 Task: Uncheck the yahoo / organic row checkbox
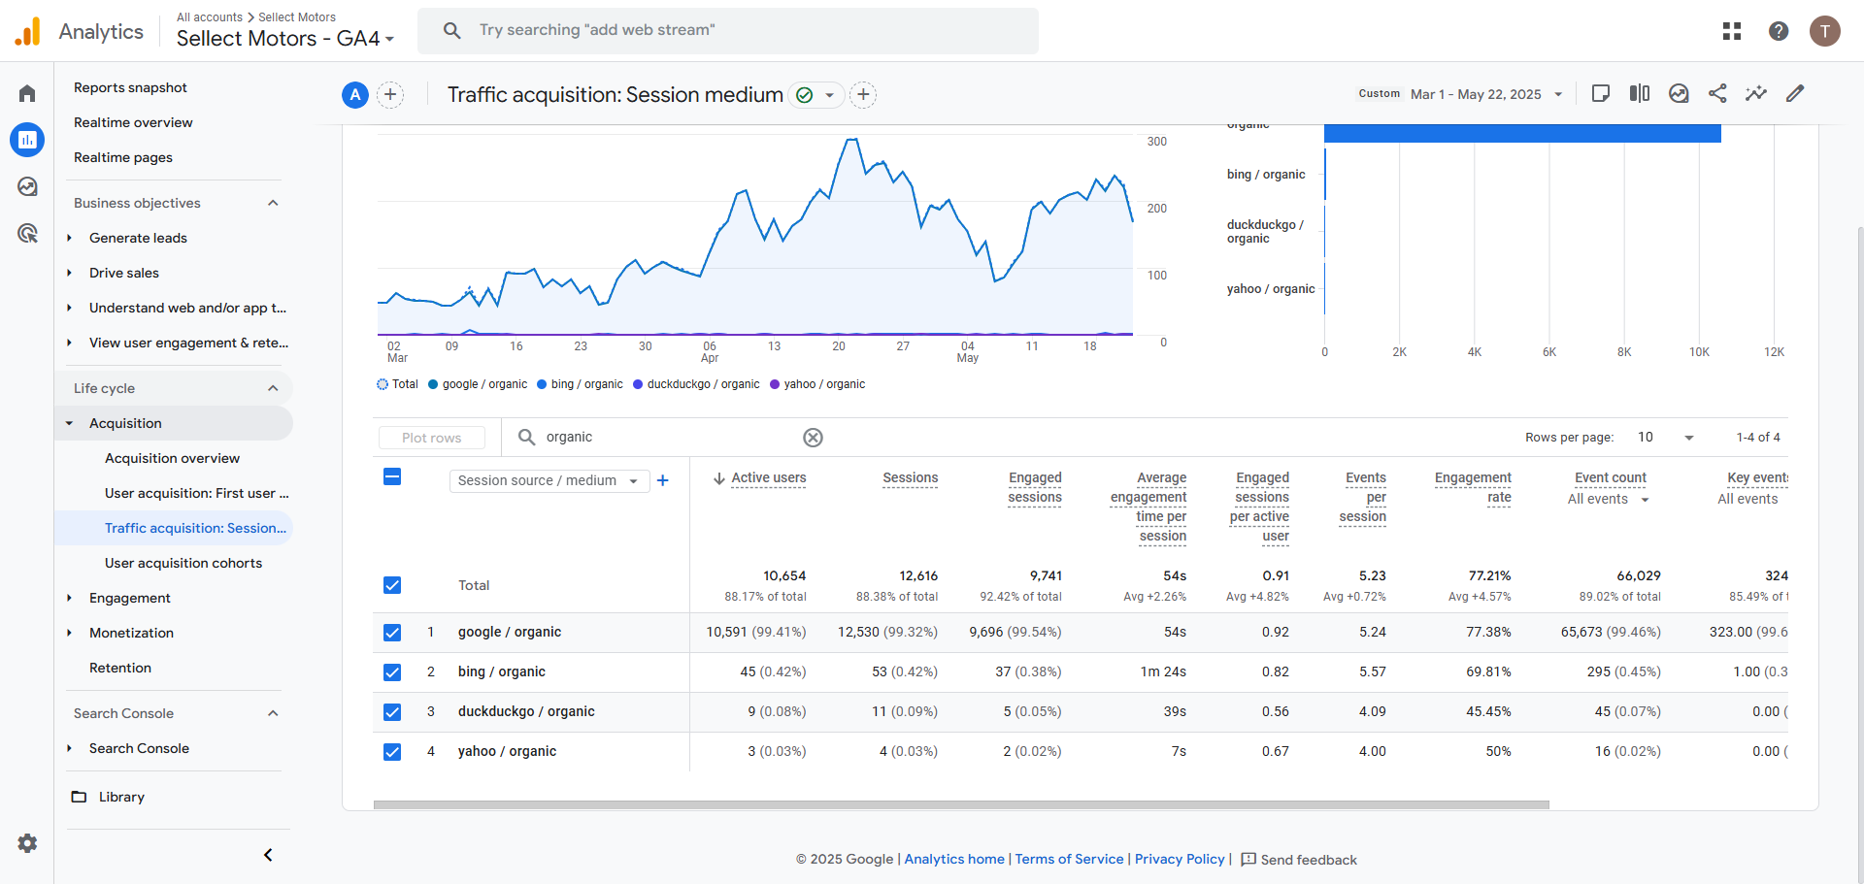[x=392, y=752]
